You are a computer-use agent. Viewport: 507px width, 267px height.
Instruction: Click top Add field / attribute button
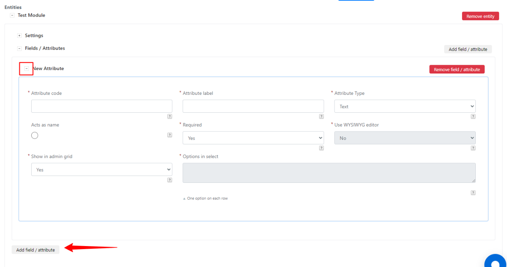[x=468, y=49]
